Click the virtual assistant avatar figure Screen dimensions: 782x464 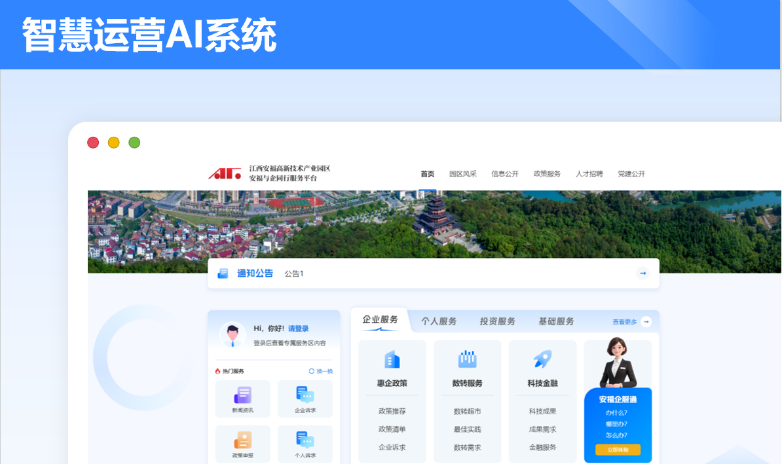pos(618,363)
